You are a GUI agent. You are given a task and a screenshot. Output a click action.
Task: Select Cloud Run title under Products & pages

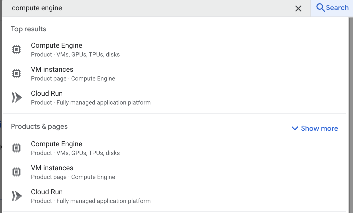[47, 192]
